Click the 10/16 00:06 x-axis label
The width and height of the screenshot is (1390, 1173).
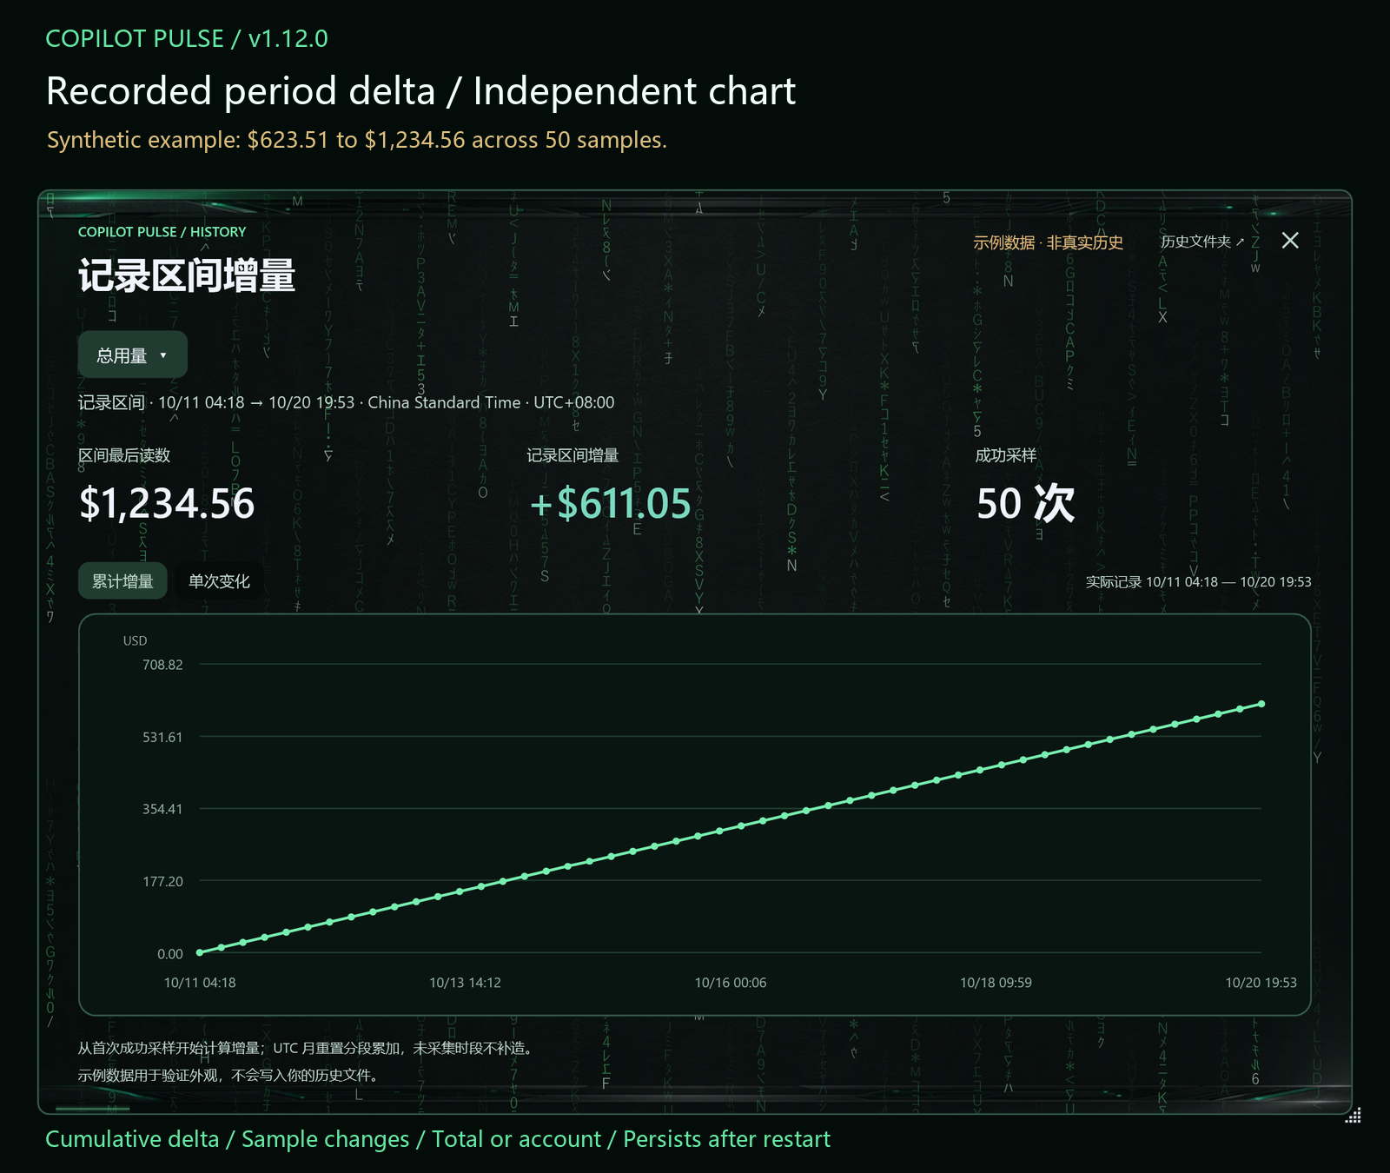731,983
